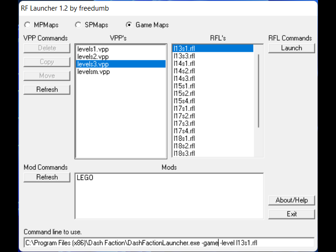This screenshot has width=336, height=252.
Task: Click into the command line text field
Action: 169,242
